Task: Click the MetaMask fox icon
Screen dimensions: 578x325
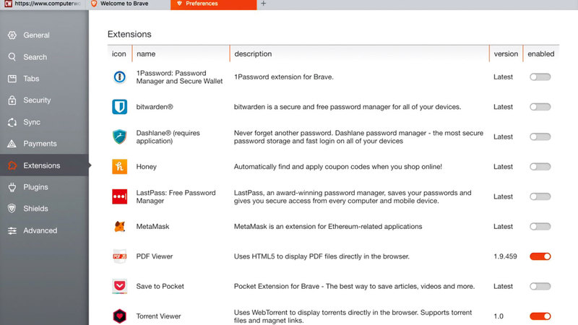Action: pos(119,227)
